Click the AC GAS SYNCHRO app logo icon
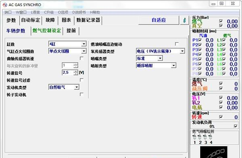The width and height of the screenshot is (242, 158). click(x=5, y=4)
